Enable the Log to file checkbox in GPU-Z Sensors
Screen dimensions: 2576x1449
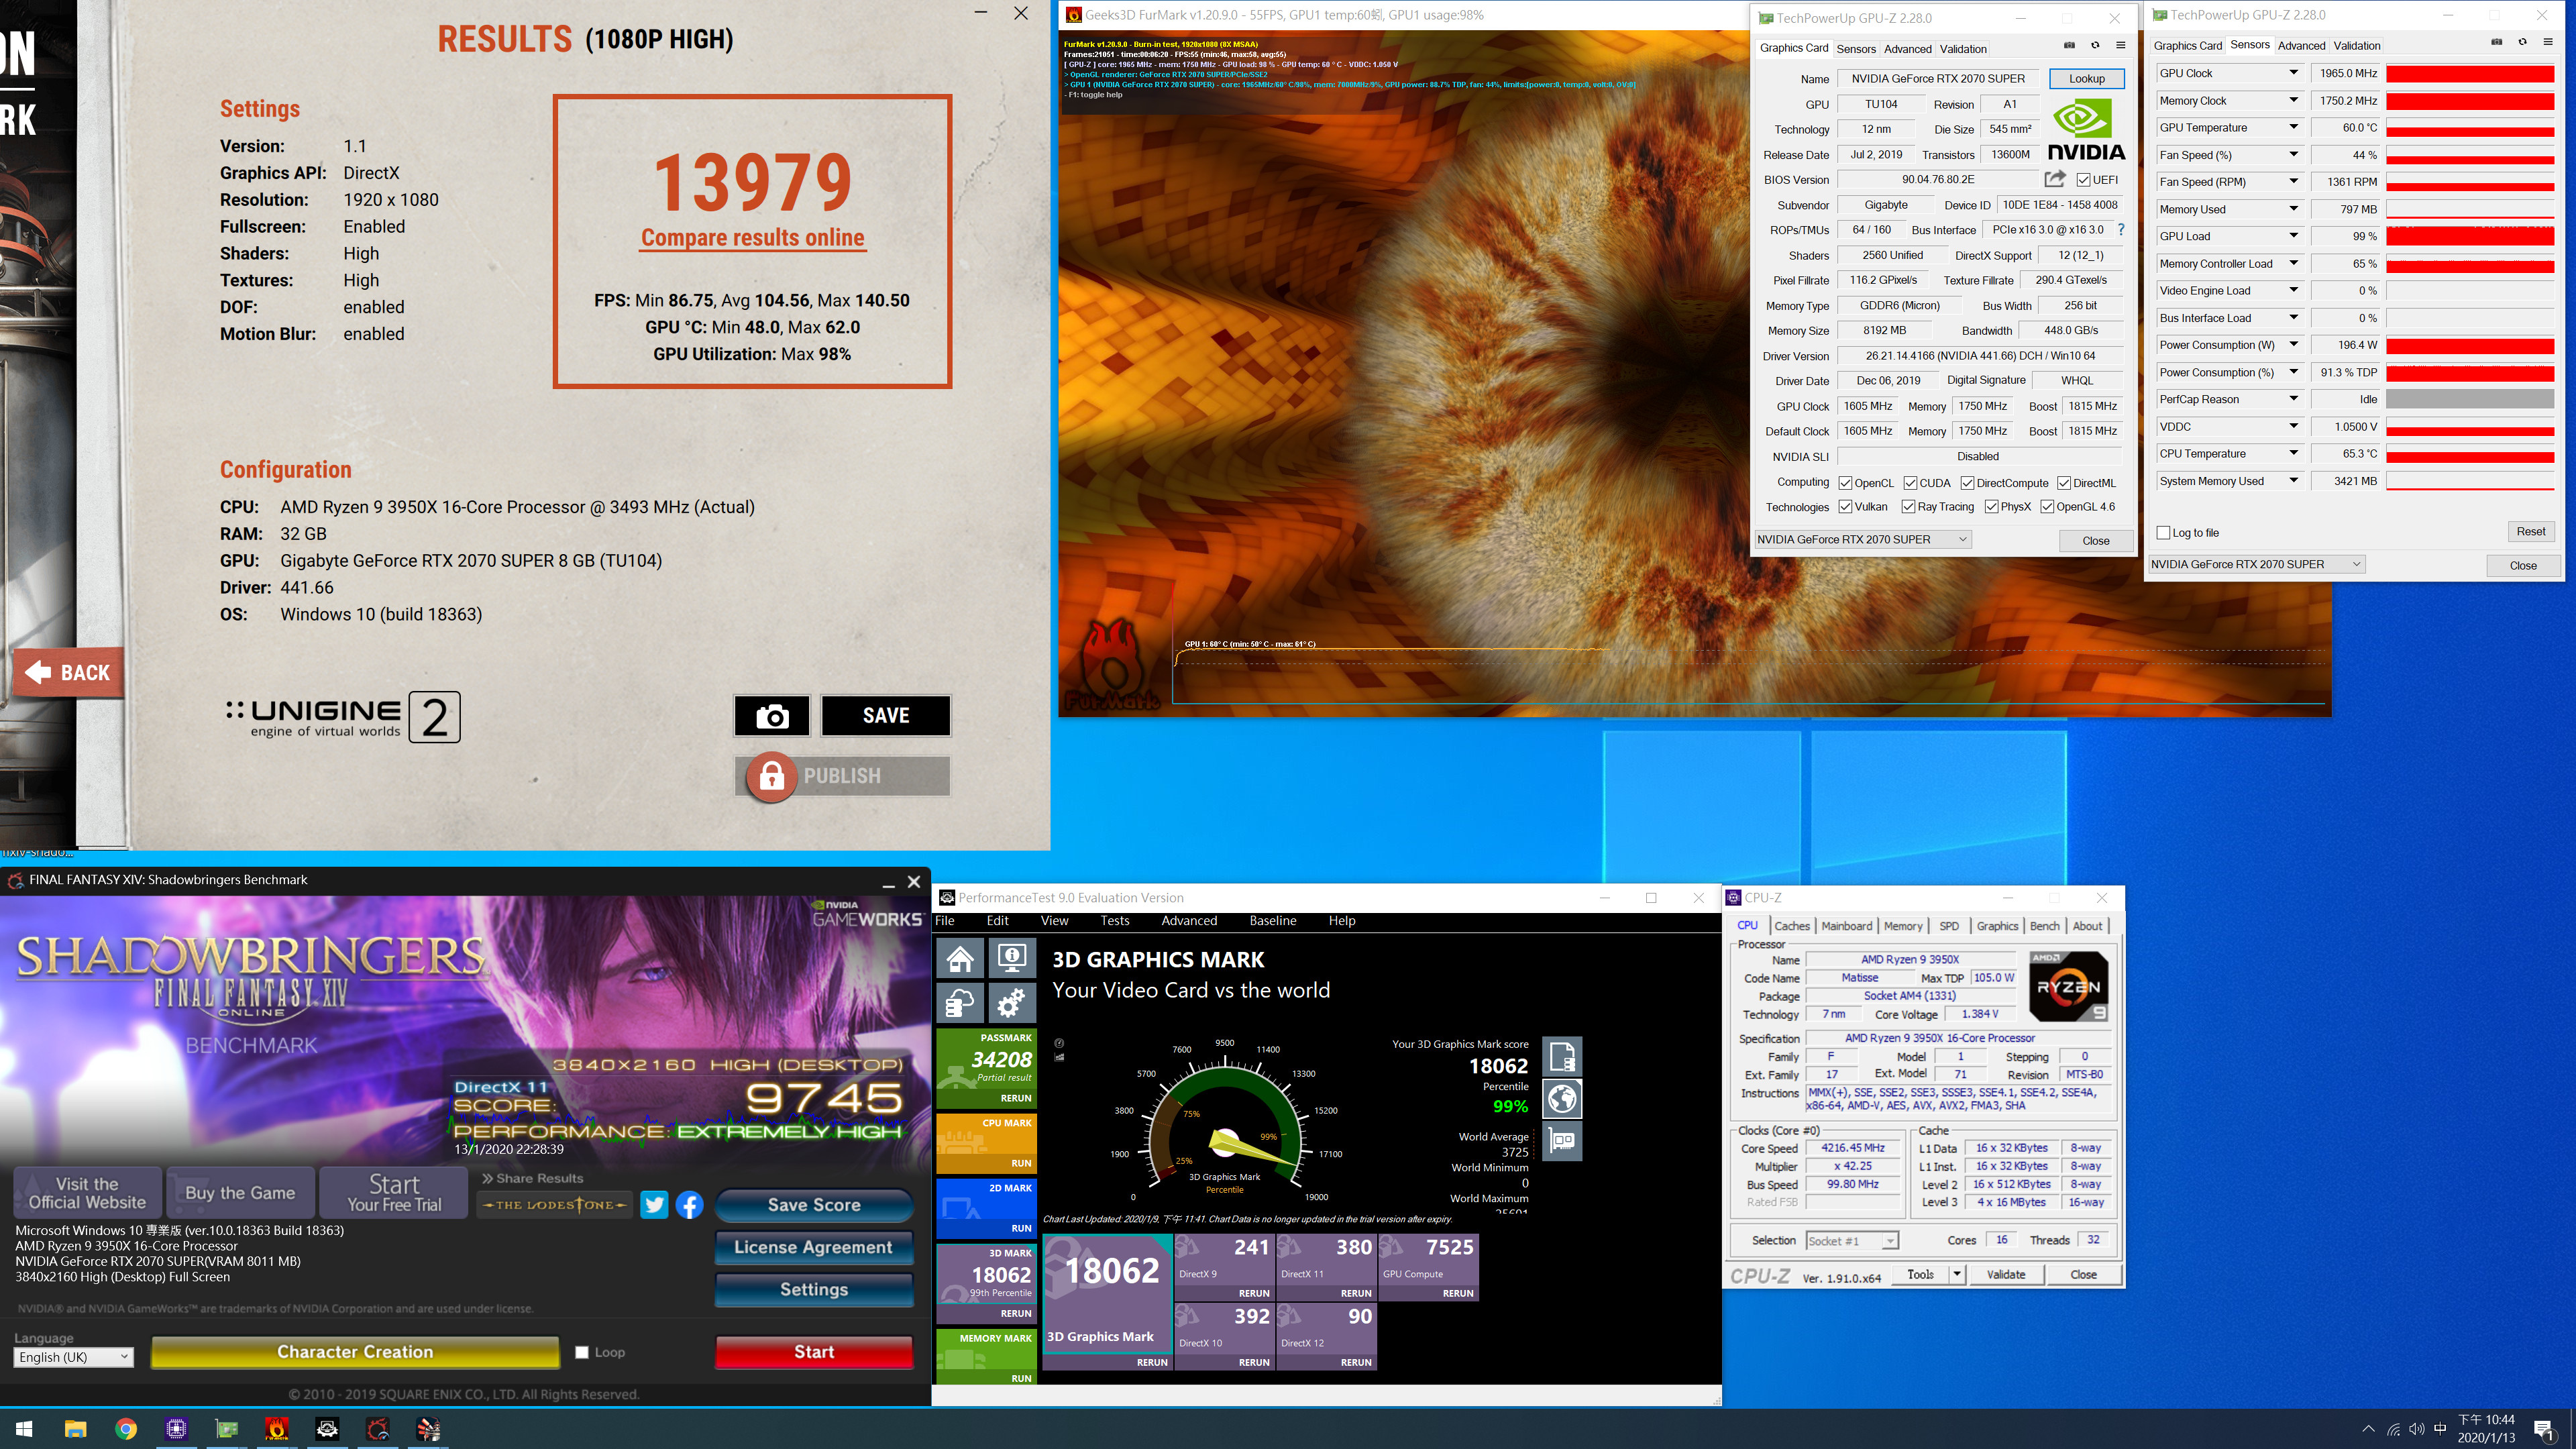(x=2164, y=533)
